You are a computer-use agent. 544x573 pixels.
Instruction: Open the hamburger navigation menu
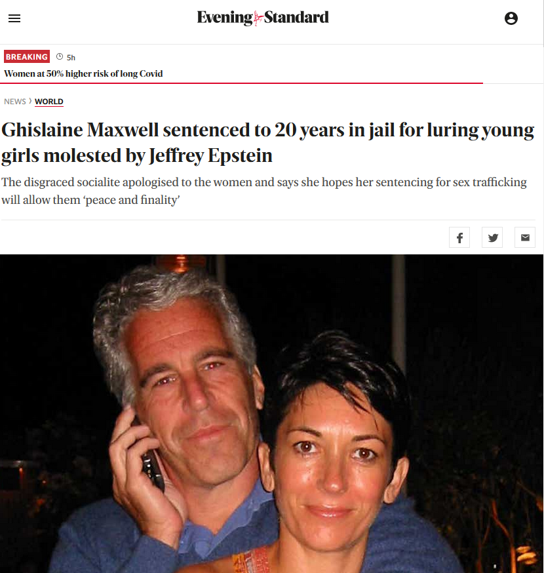click(14, 18)
